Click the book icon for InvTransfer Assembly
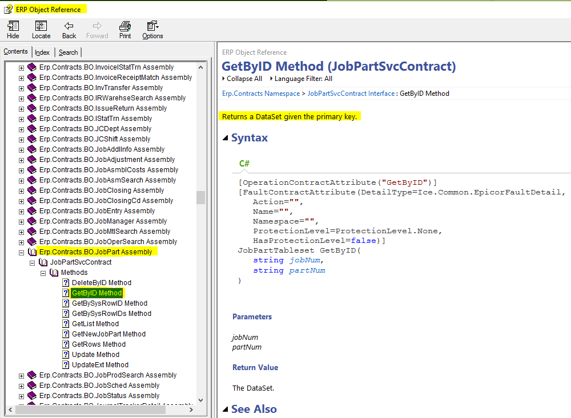This screenshot has height=418, width=571. [32, 88]
